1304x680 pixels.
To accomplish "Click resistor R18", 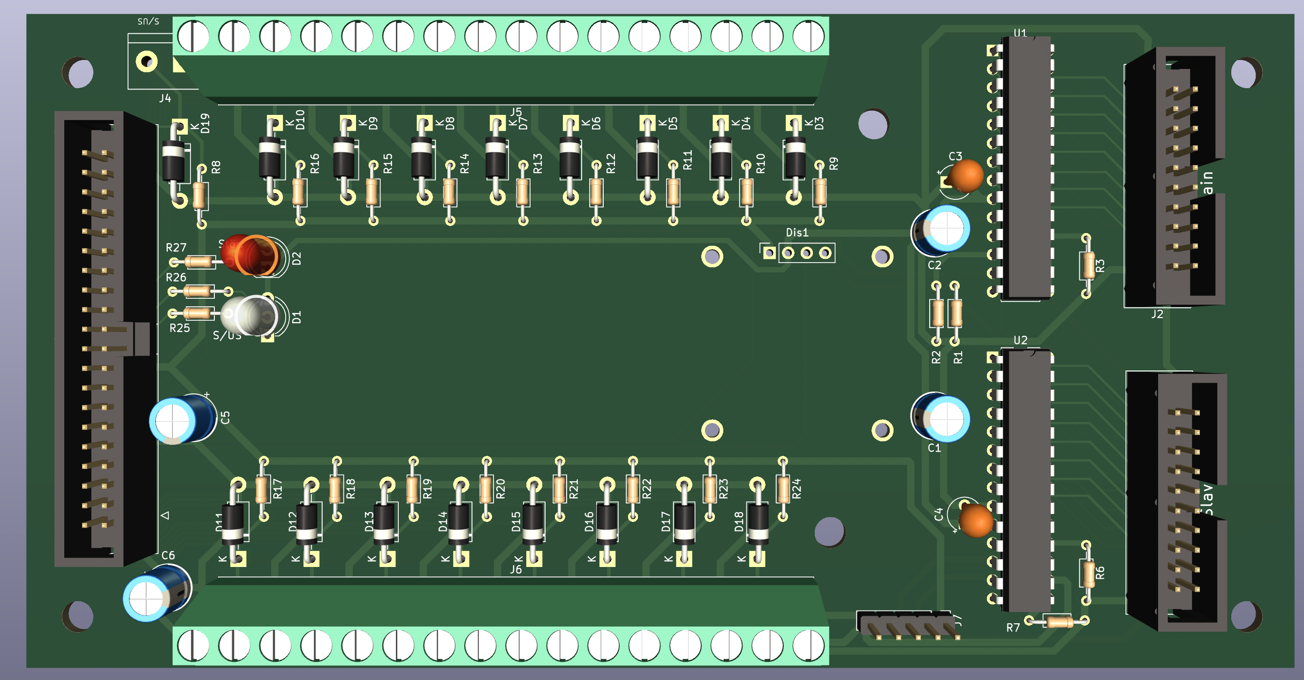I will point(336,489).
